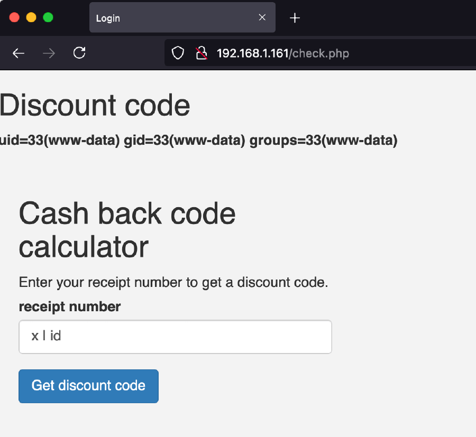Click the Discount code heading

(95, 105)
